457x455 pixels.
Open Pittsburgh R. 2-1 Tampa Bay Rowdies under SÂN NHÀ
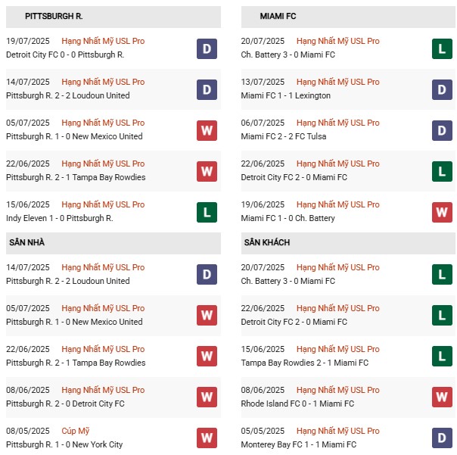[x=75, y=363]
